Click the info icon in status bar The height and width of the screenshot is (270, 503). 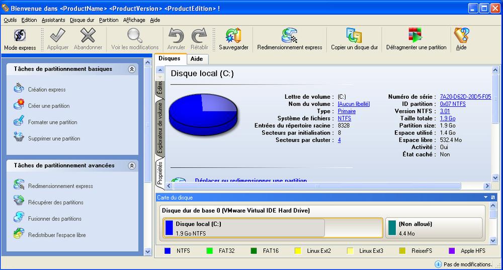pos(438,264)
